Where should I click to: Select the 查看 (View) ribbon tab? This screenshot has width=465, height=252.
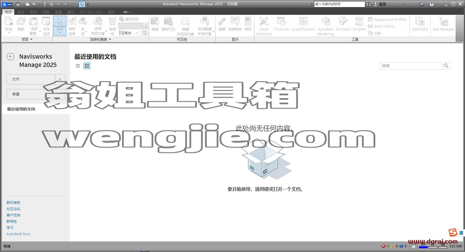tap(58, 12)
